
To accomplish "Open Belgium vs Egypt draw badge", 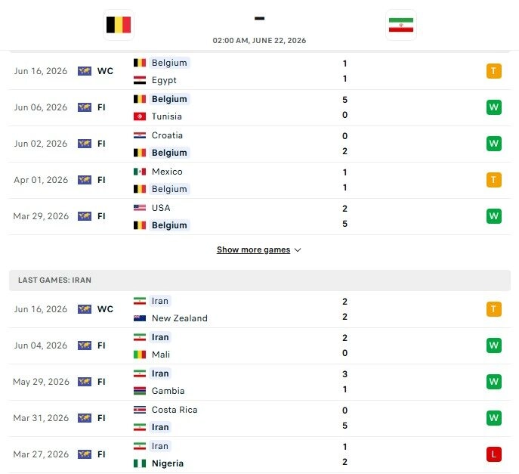I will pos(493,71).
